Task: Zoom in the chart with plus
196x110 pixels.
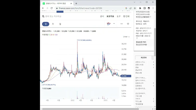Action: click(x=128, y=24)
